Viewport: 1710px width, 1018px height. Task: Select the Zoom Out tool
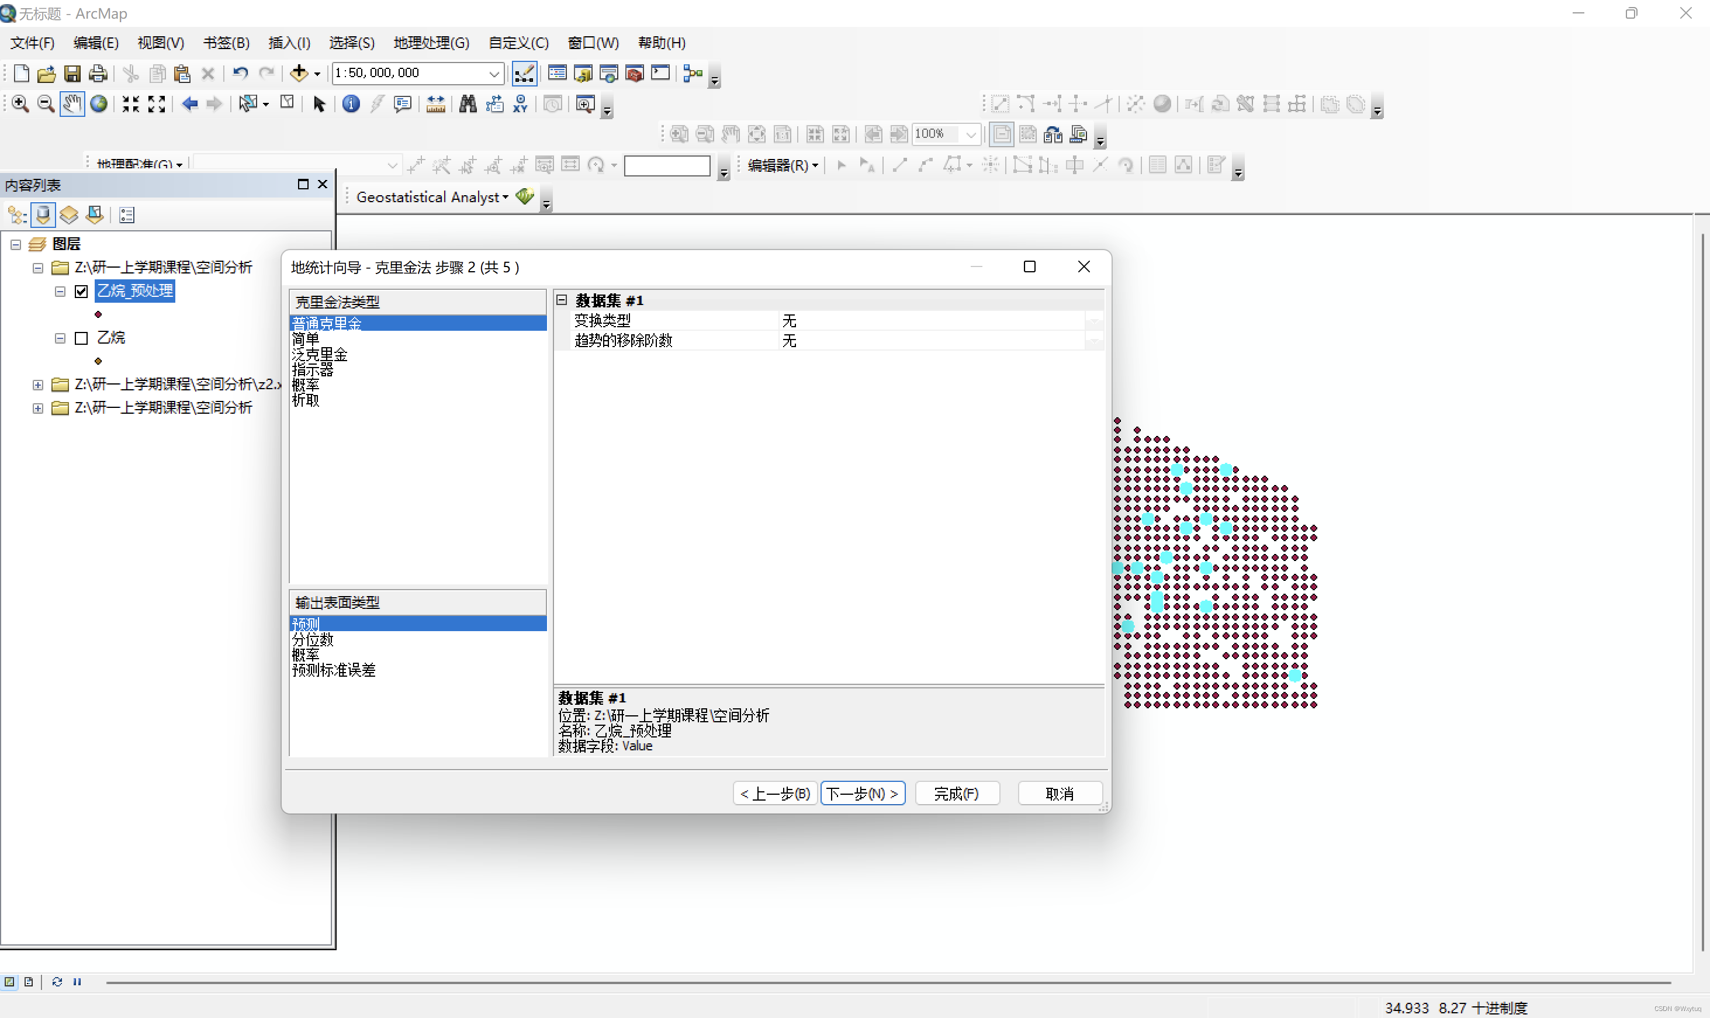pos(45,103)
